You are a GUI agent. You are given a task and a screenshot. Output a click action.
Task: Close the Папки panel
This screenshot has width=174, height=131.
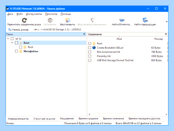[x=84, y=34]
